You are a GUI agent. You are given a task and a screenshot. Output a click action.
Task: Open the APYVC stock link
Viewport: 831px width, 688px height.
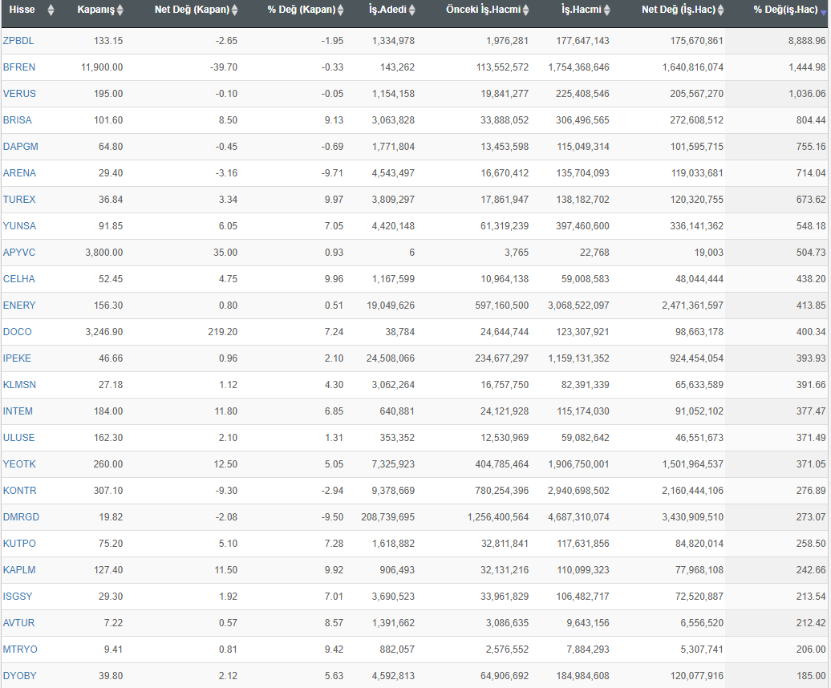tap(19, 253)
